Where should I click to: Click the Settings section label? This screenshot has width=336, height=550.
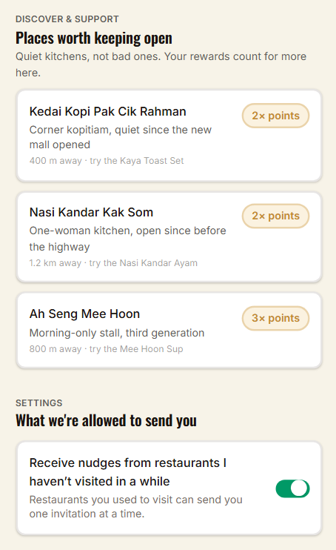tap(39, 402)
